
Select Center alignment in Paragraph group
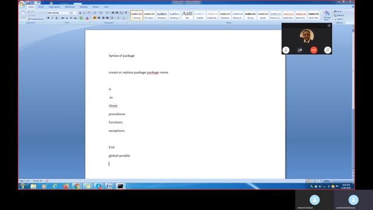pyautogui.click(x=99, y=18)
